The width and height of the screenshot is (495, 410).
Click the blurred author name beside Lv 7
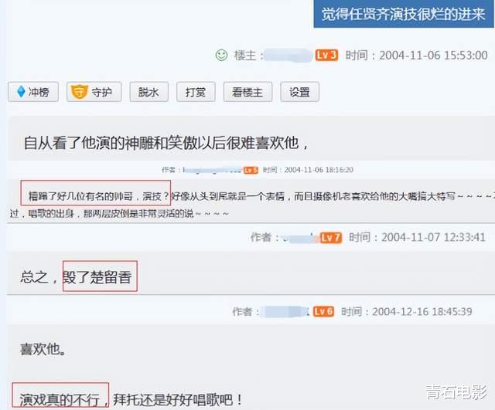coord(300,237)
